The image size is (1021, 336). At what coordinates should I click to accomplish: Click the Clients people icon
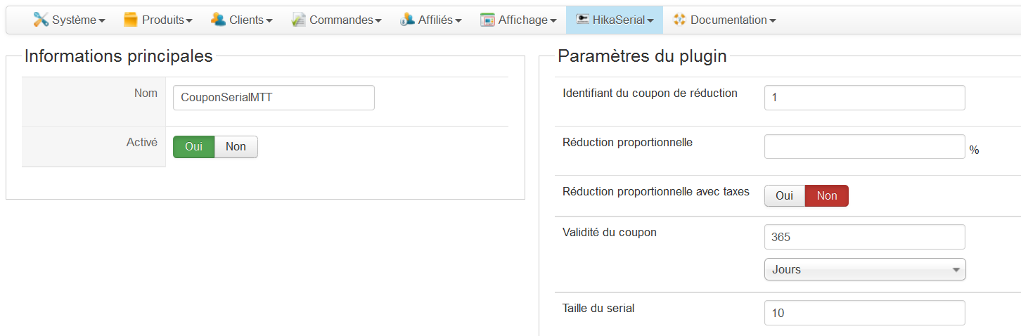pyautogui.click(x=218, y=20)
